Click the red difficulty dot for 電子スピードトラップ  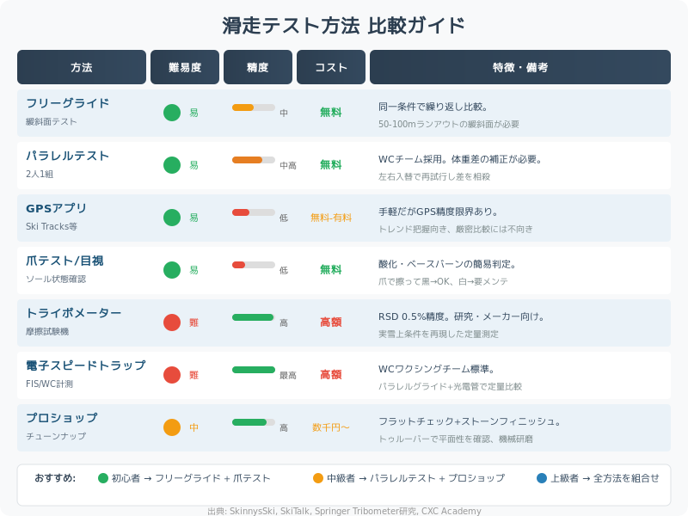point(172,375)
